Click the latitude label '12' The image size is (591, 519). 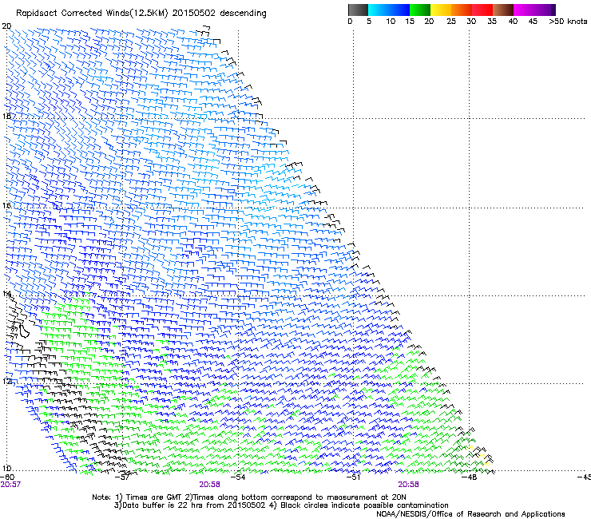pyautogui.click(x=6, y=381)
